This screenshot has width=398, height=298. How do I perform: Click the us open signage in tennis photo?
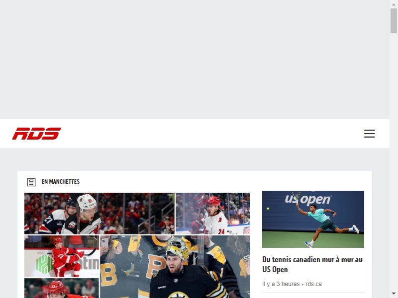[x=308, y=200]
